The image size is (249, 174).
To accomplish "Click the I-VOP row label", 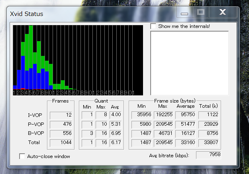I will [35, 115].
